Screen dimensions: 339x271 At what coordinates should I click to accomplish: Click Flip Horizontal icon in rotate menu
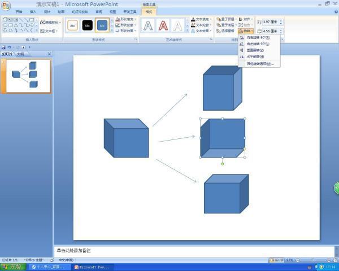click(x=242, y=56)
